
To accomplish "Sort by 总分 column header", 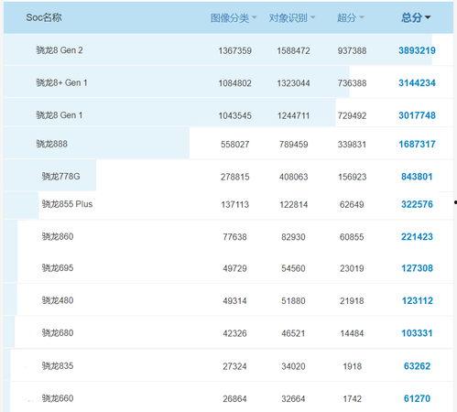I will point(416,17).
